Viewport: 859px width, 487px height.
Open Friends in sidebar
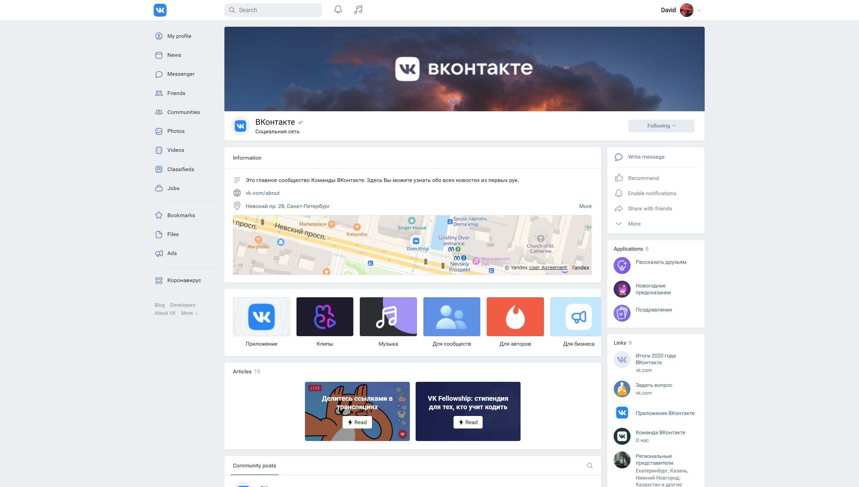176,93
